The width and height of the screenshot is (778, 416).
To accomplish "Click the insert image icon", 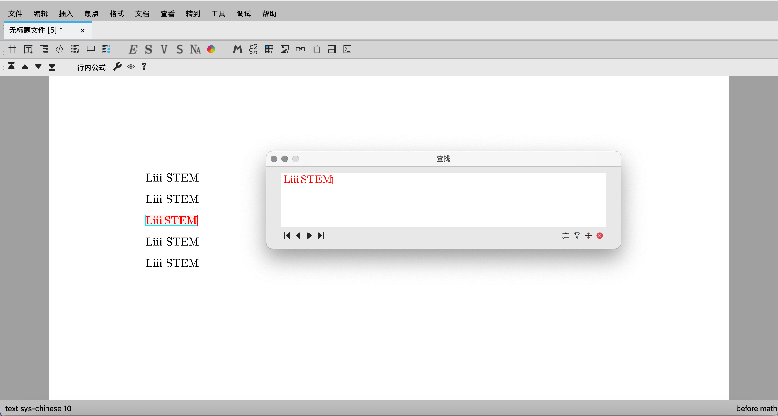I will pos(284,49).
